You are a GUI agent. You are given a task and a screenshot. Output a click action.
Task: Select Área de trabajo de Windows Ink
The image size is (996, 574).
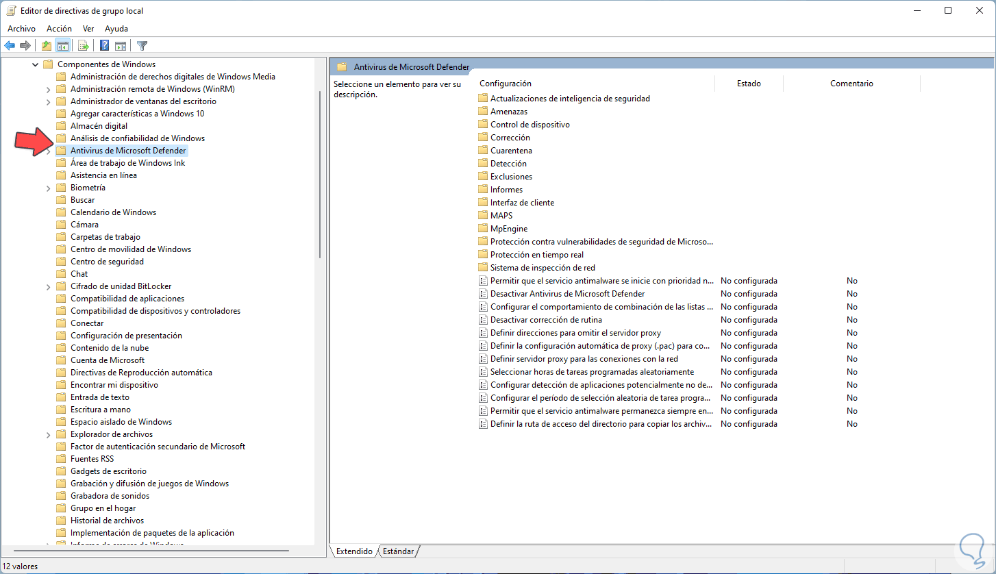click(x=127, y=163)
